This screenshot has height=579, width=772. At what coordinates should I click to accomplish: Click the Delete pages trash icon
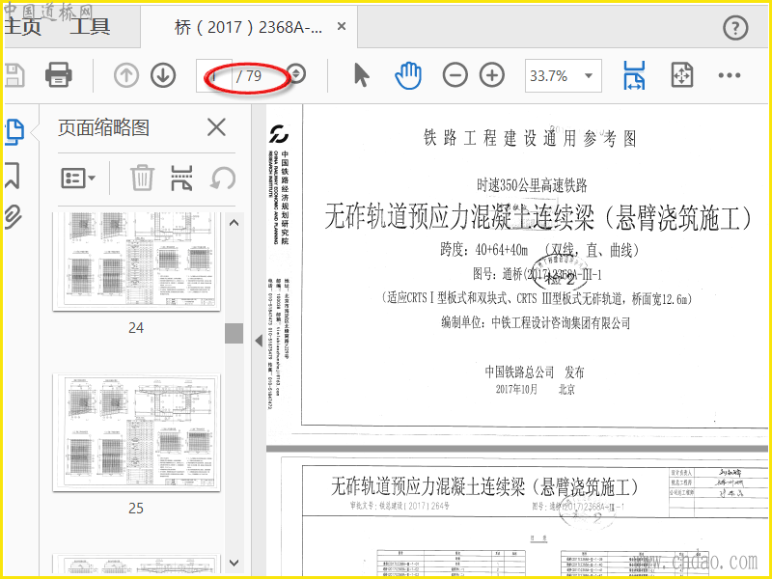click(x=142, y=178)
